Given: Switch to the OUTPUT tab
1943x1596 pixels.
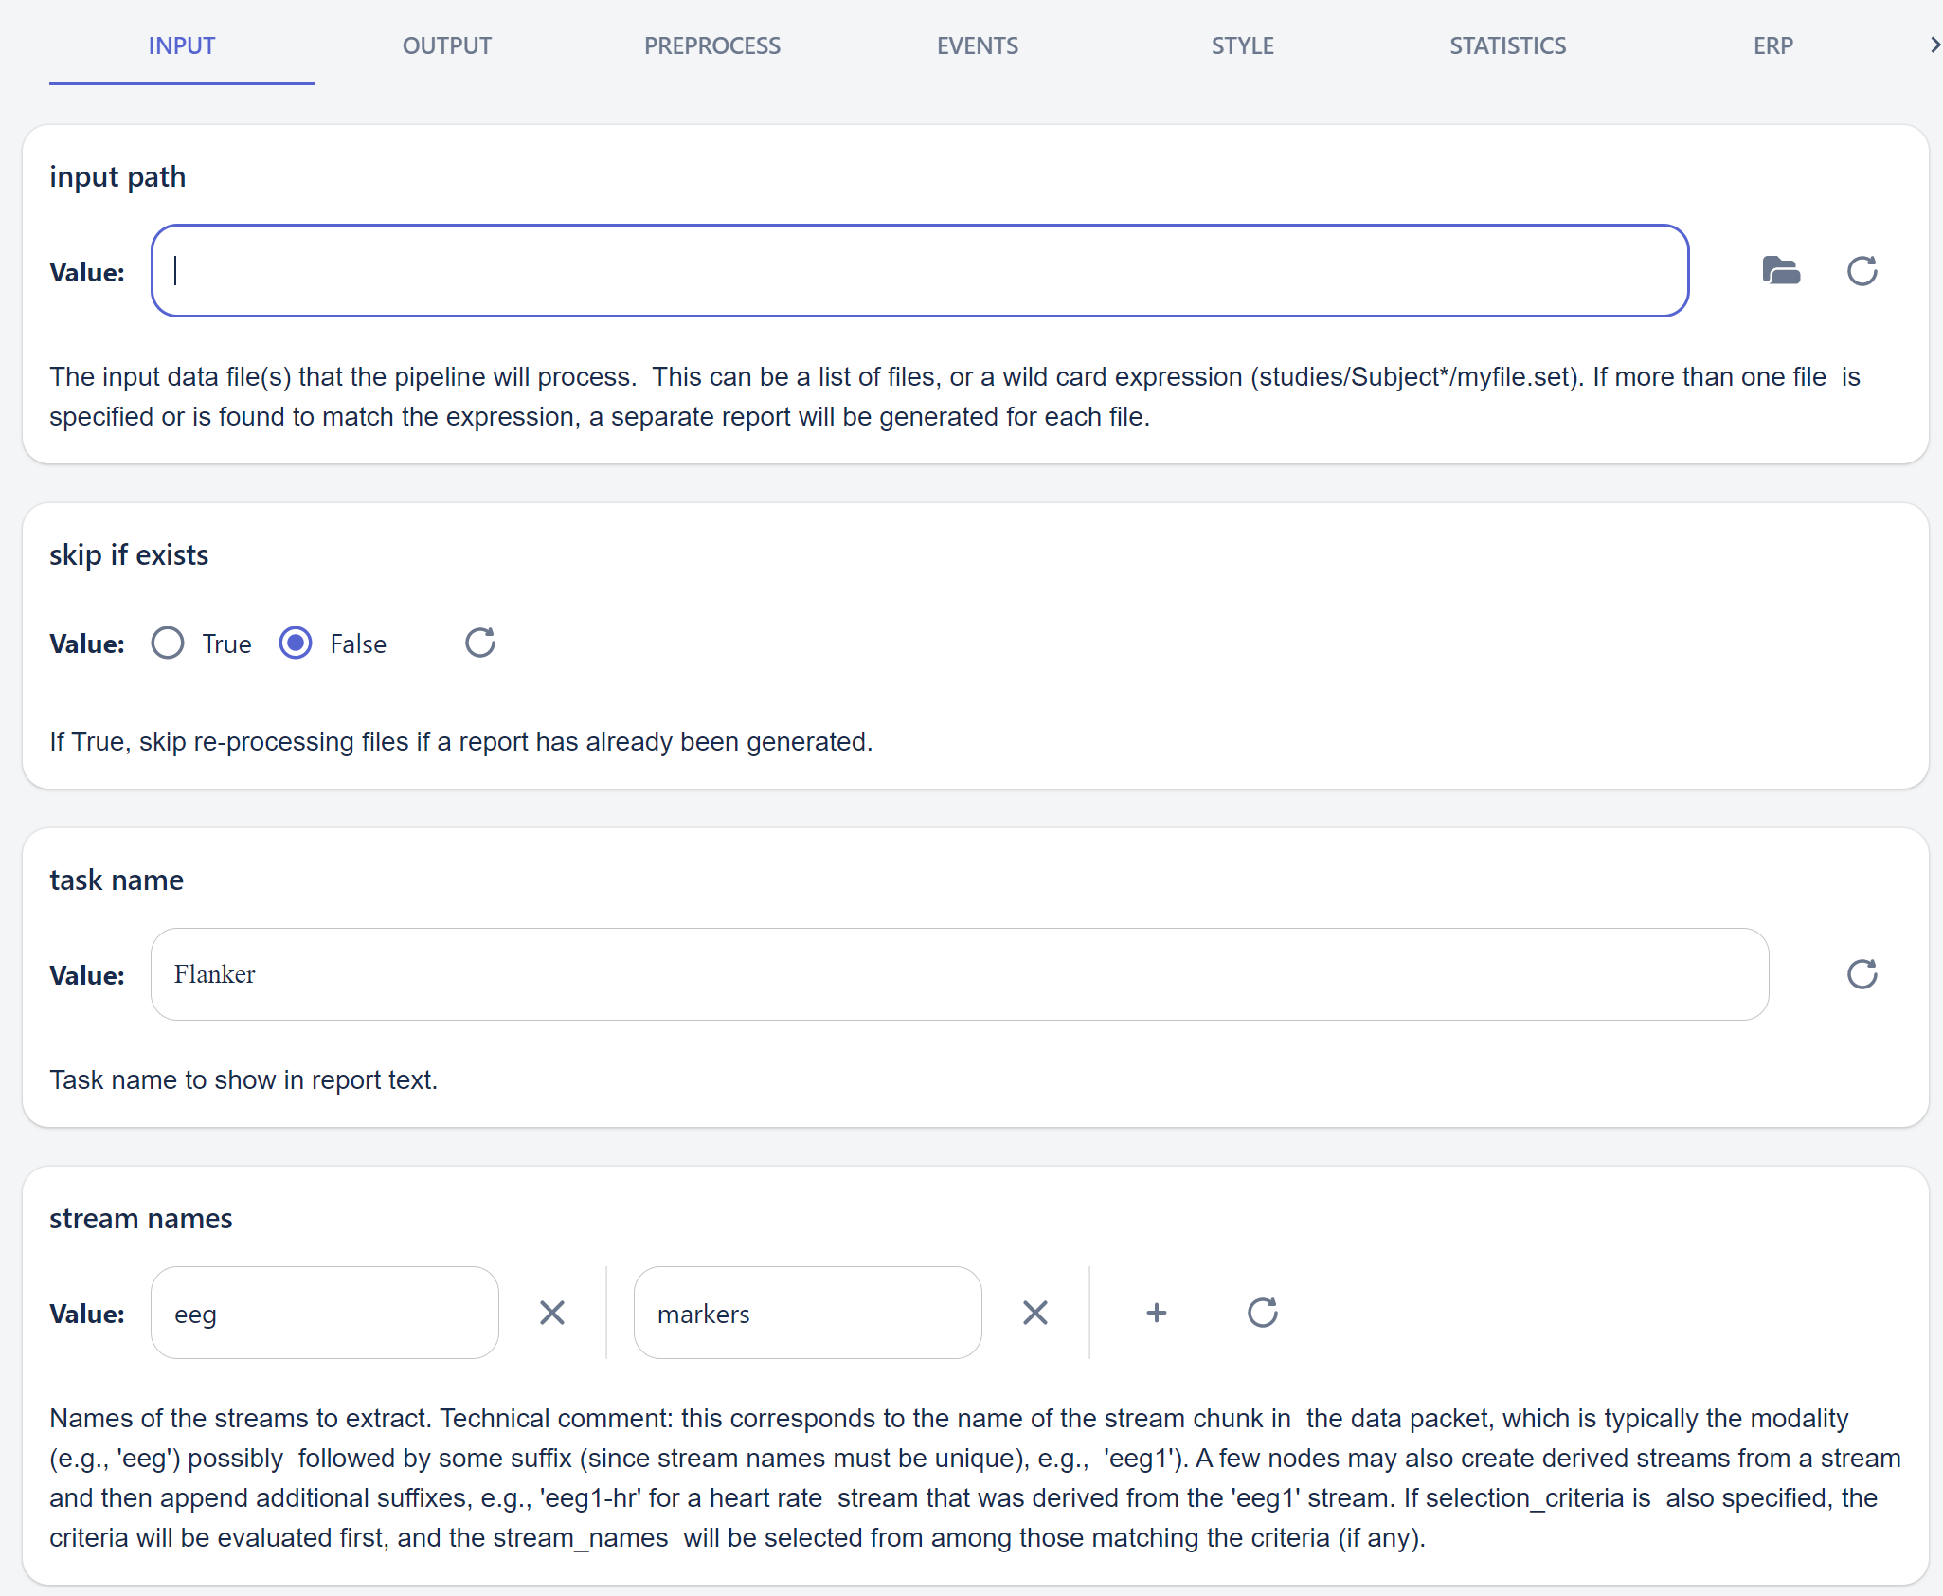Looking at the screenshot, I should point(447,45).
